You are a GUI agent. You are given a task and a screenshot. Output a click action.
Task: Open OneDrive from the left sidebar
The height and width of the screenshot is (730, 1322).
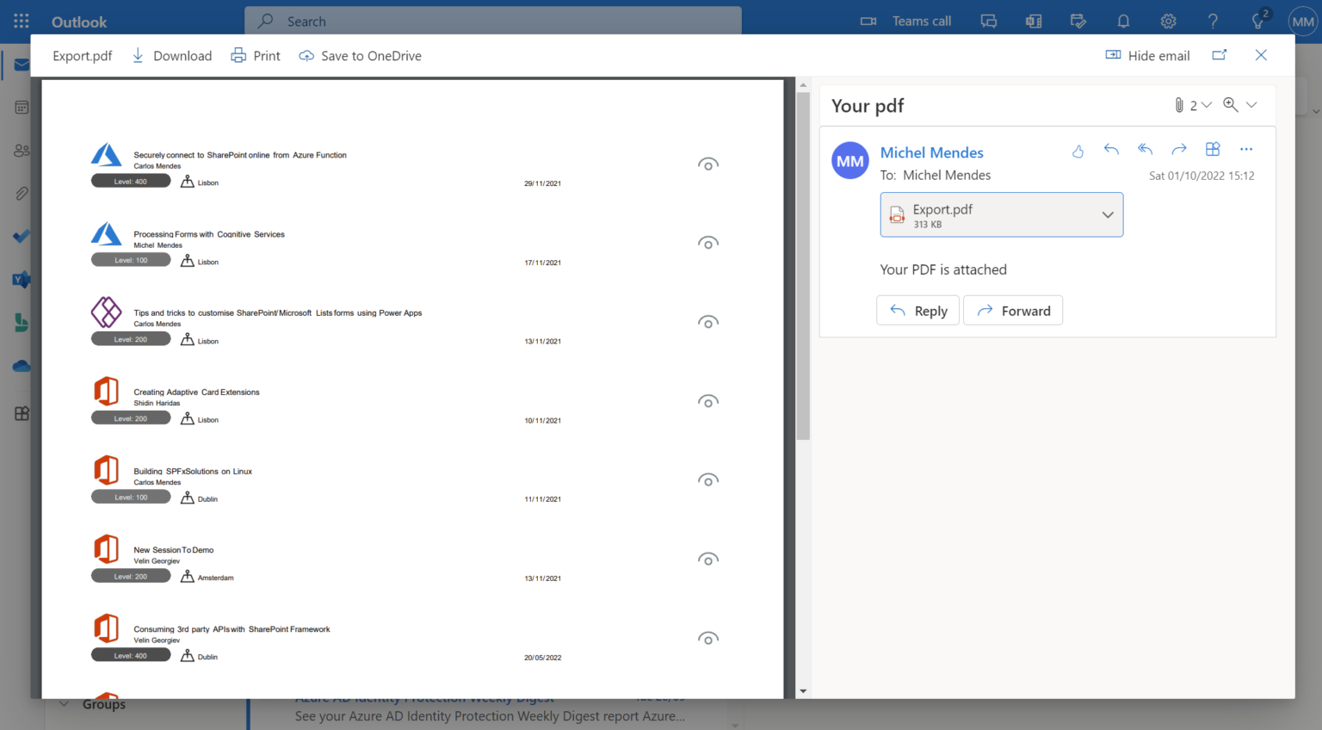pos(21,365)
